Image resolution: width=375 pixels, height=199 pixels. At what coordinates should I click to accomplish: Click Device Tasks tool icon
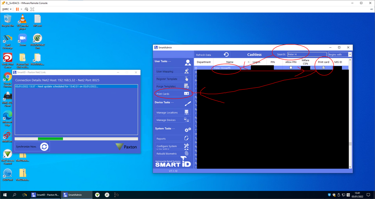[x=188, y=104]
